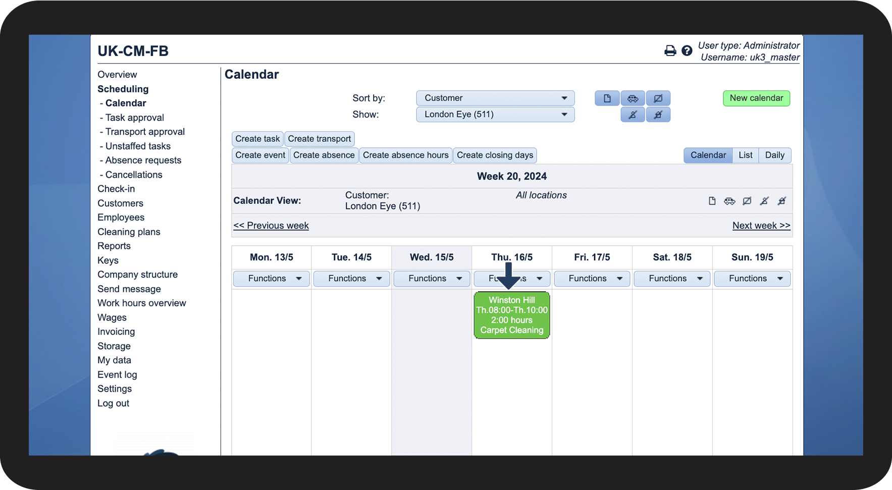Click the Create absence button
The height and width of the screenshot is (490, 892).
(324, 155)
